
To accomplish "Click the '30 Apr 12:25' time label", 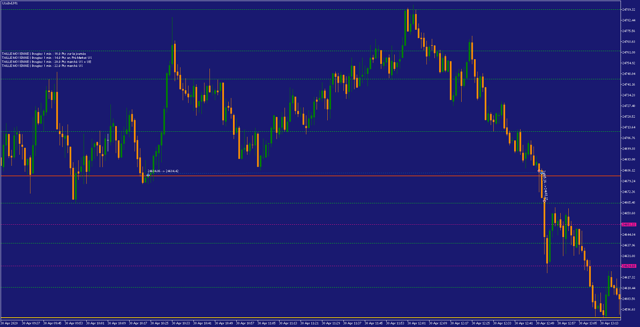I will (x=481, y=323).
